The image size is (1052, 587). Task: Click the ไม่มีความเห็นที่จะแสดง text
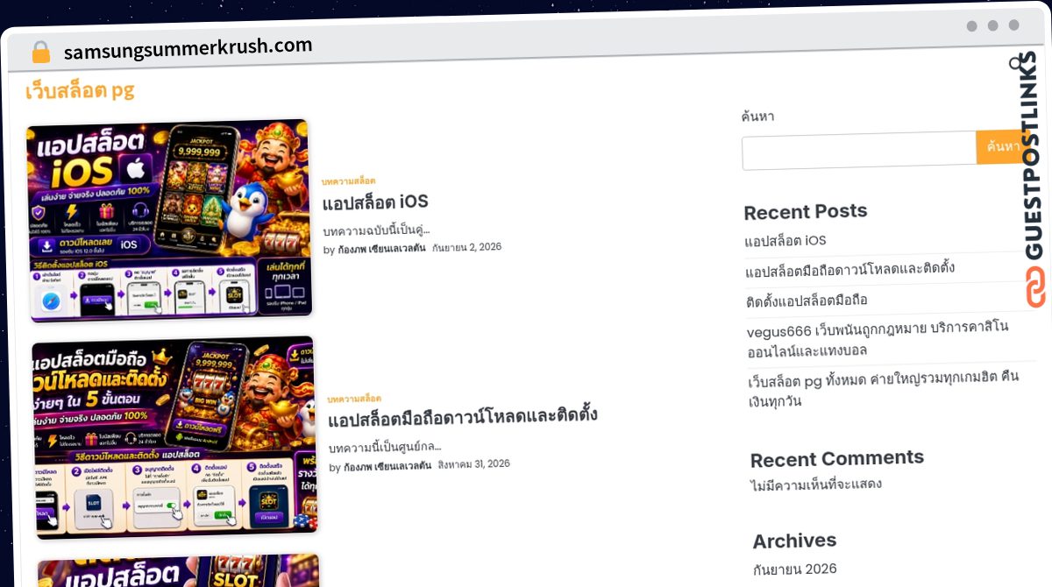817,485
